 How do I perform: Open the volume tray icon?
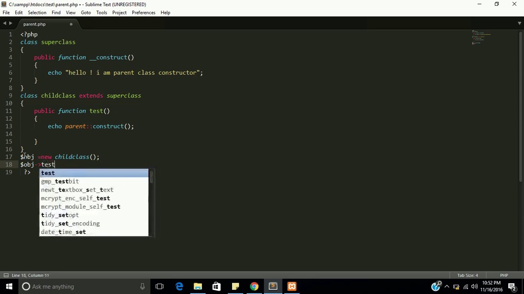[x=475, y=287]
